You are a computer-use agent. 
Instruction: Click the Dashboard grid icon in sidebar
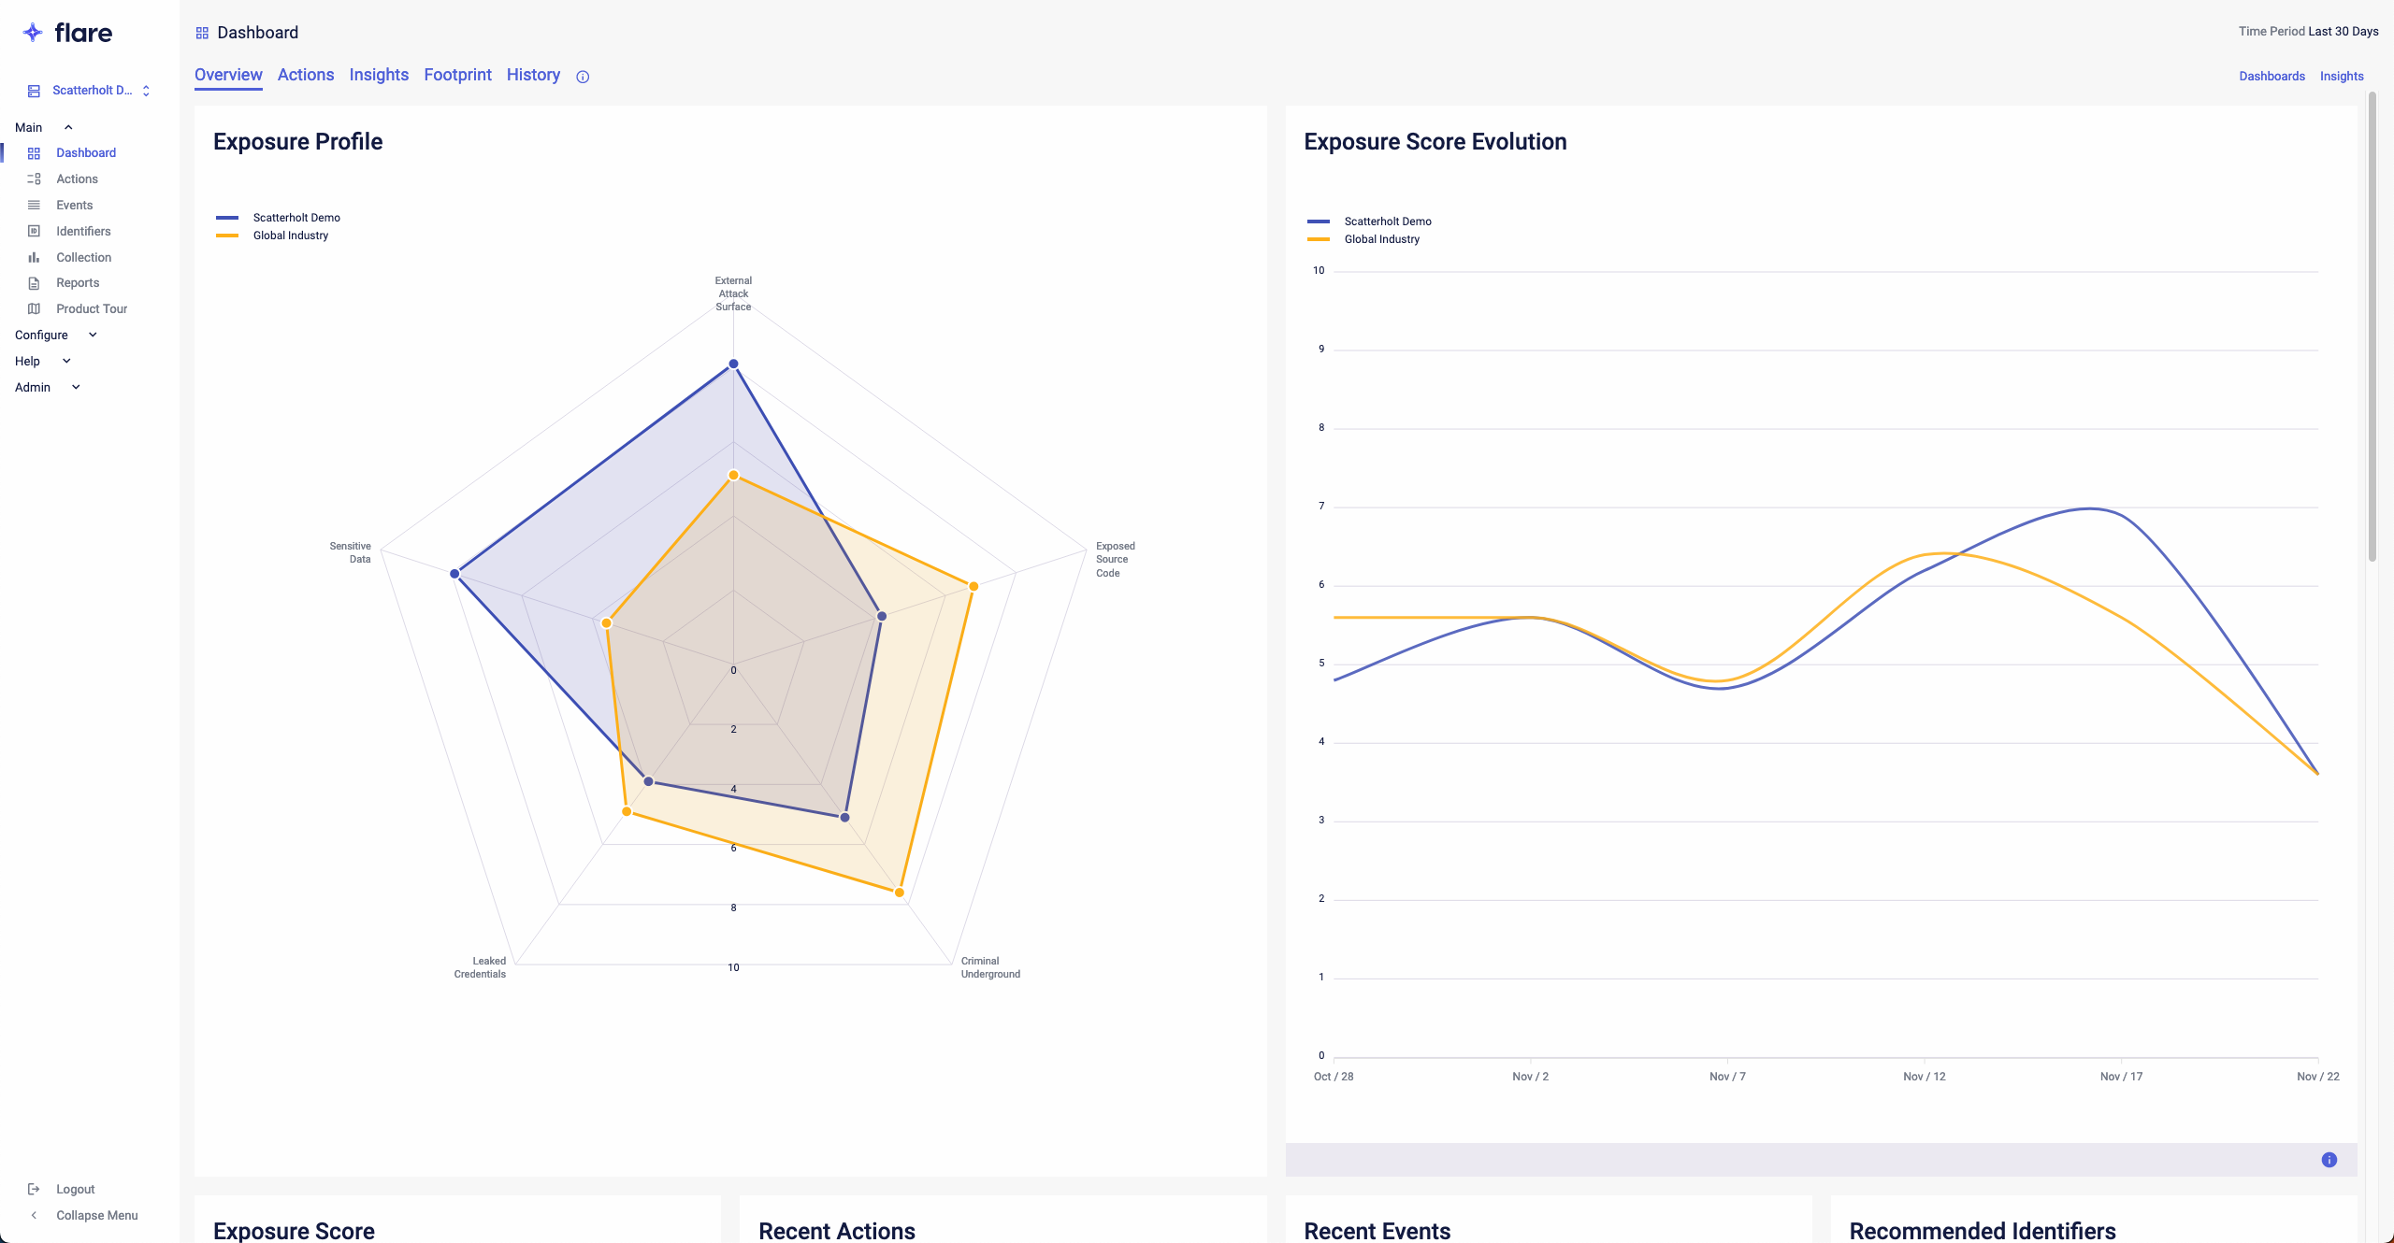34,153
